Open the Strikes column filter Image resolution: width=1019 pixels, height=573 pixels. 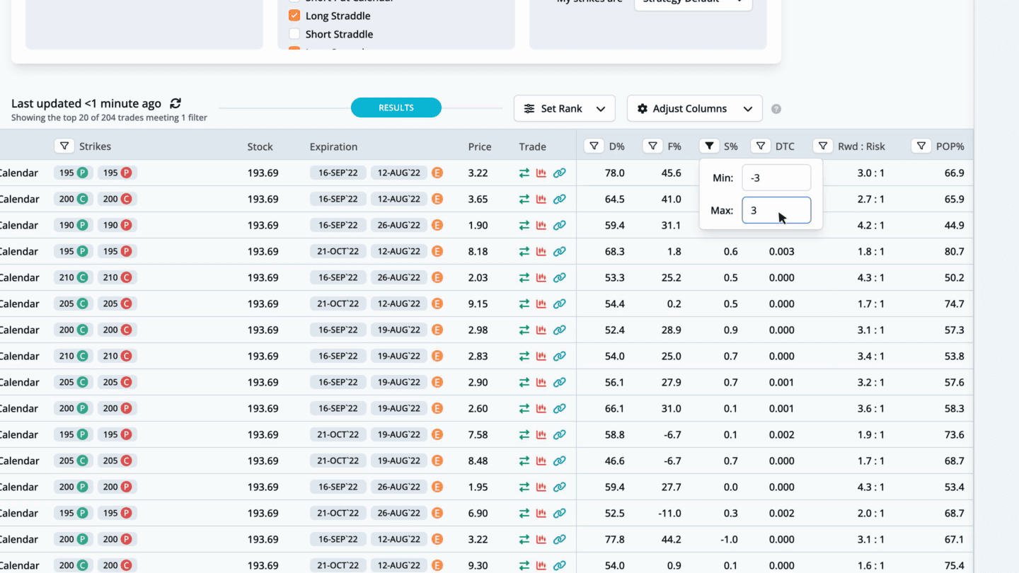click(64, 146)
